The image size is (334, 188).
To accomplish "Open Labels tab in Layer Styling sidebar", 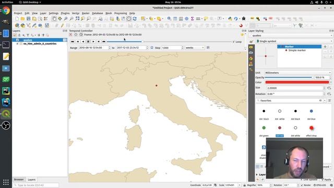I will click(x=251, y=48).
